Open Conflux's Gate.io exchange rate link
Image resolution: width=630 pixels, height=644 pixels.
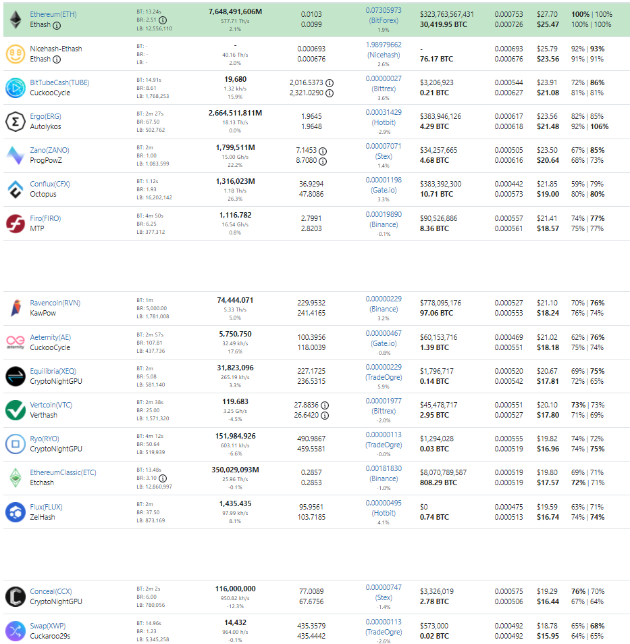(384, 185)
